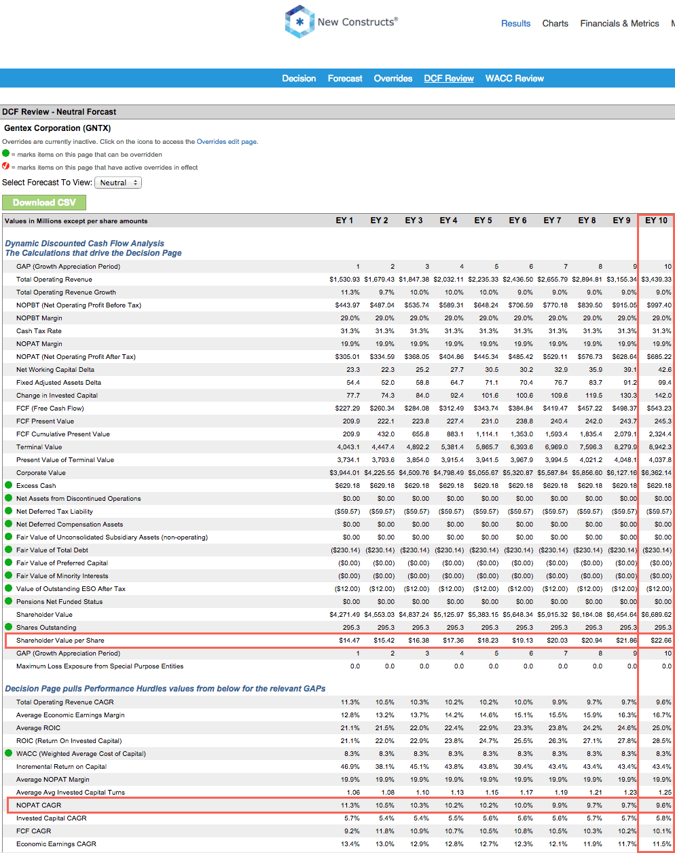The image size is (675, 853).
Task: Click the 9.6% NOPAT CAGR EY 10 cell
Action: tap(663, 805)
